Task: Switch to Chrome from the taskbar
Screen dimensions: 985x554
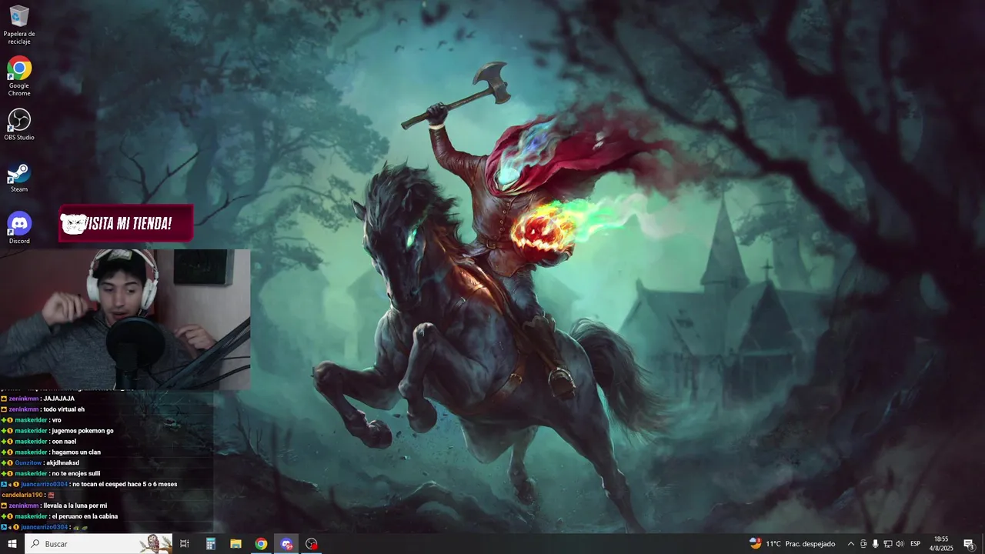Action: 261,544
